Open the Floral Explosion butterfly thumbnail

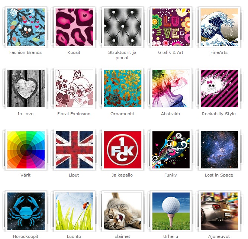(74, 88)
